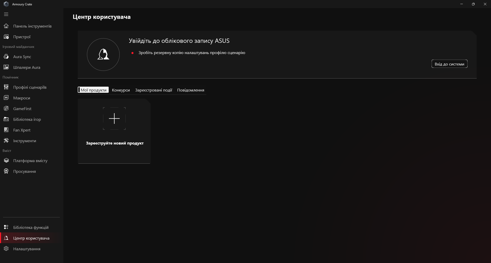The width and height of the screenshot is (491, 263).
Task: Click the Бібліотека ігор gamepad icon
Action: 6,119
